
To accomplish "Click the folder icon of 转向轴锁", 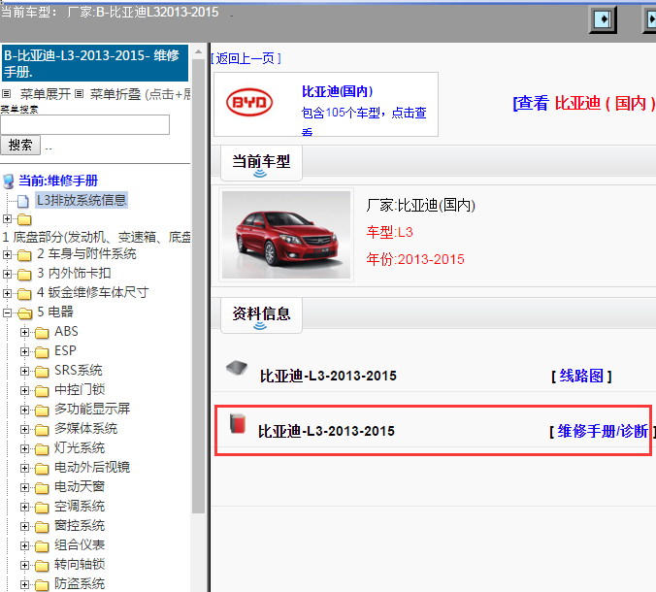I will click(42, 565).
